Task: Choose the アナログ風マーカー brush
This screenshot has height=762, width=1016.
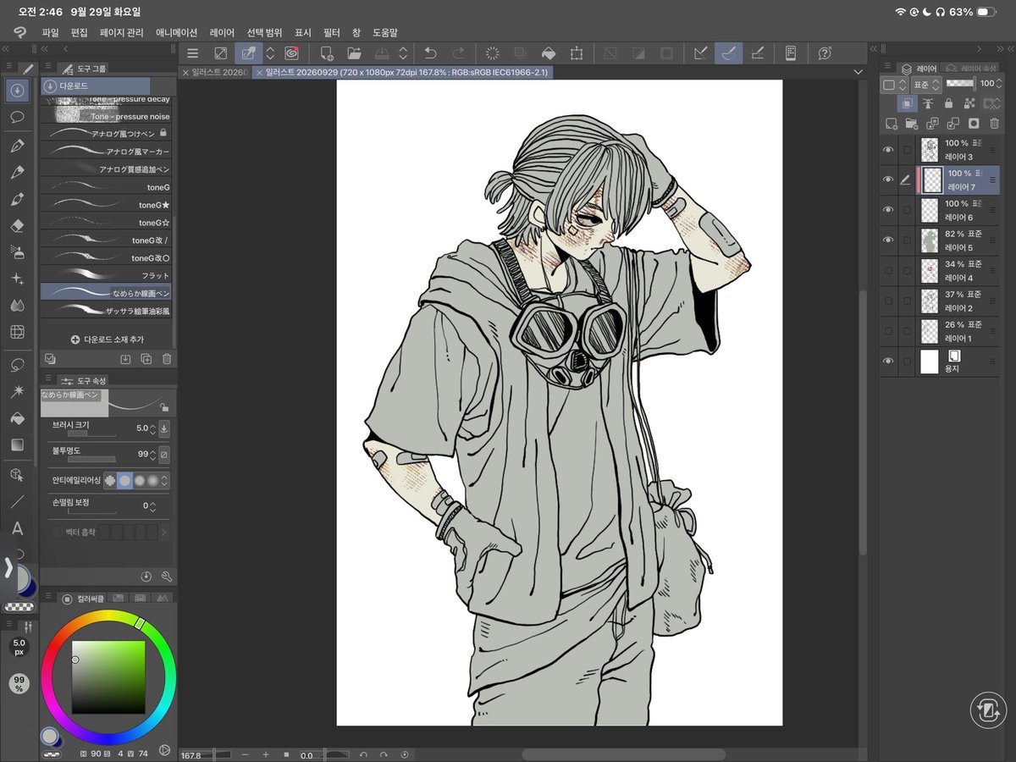Action: (107, 152)
